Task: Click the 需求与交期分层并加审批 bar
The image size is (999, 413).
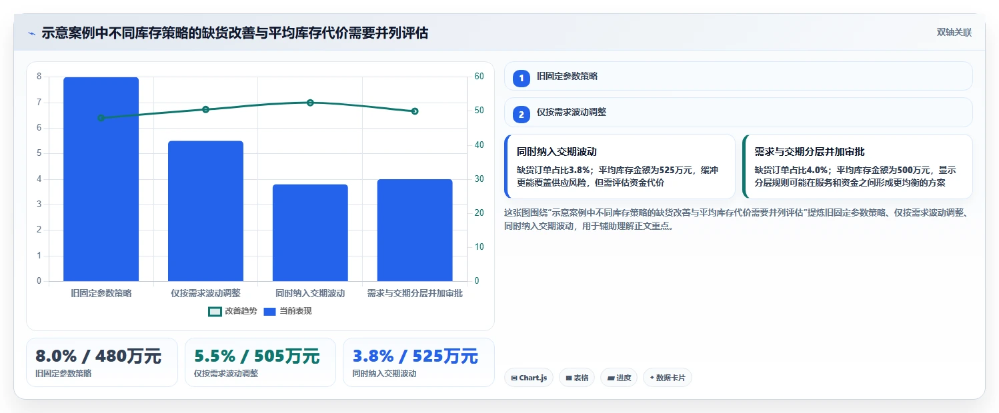Action: pos(415,230)
